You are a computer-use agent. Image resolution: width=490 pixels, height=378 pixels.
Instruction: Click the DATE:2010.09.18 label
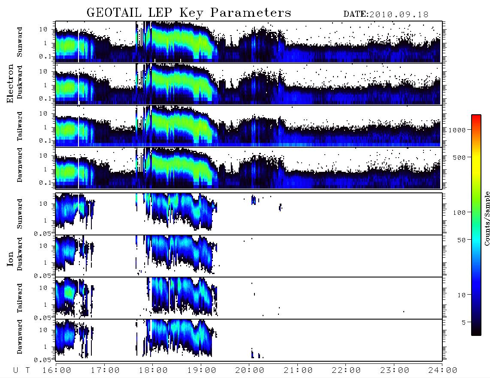coord(386,15)
